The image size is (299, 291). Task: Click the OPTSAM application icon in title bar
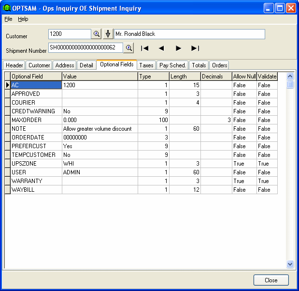pos(7,8)
